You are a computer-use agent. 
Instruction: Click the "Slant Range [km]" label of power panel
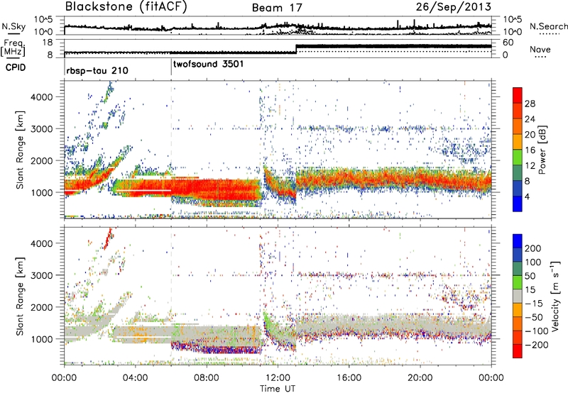pos(20,150)
